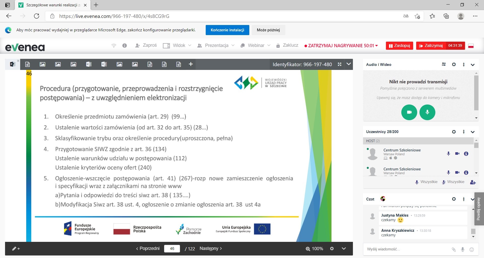Click the slide number field showing 46
This screenshot has width=484, height=258.
tap(172, 249)
